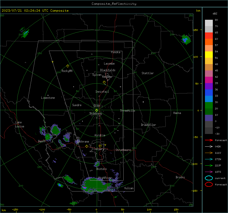Select the orange 111V arrow legend icon
This screenshot has height=213, width=228.
(x=209, y=153)
